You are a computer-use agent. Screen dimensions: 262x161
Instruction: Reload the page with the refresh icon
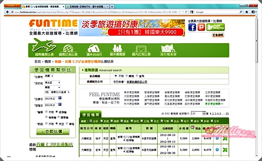coord(186,12)
